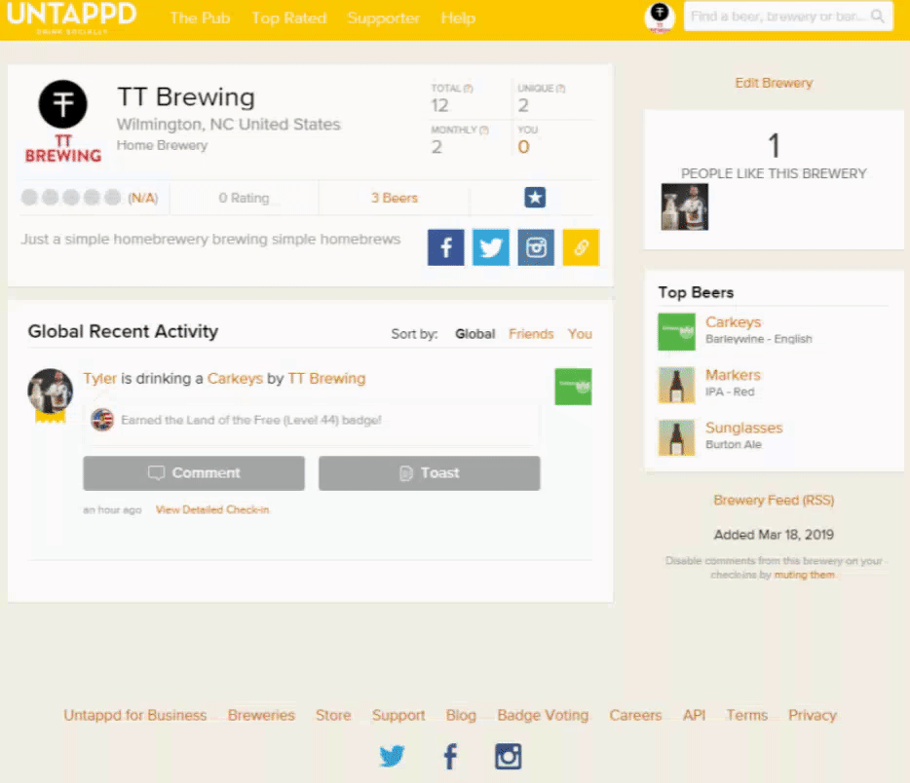Open the Supporter page
Image resolution: width=910 pixels, height=783 pixels.
tap(383, 18)
